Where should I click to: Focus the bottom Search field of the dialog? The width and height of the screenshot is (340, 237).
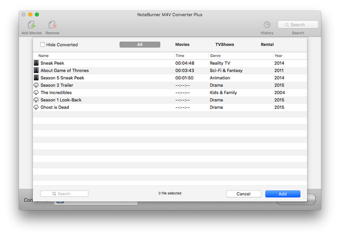(64, 193)
